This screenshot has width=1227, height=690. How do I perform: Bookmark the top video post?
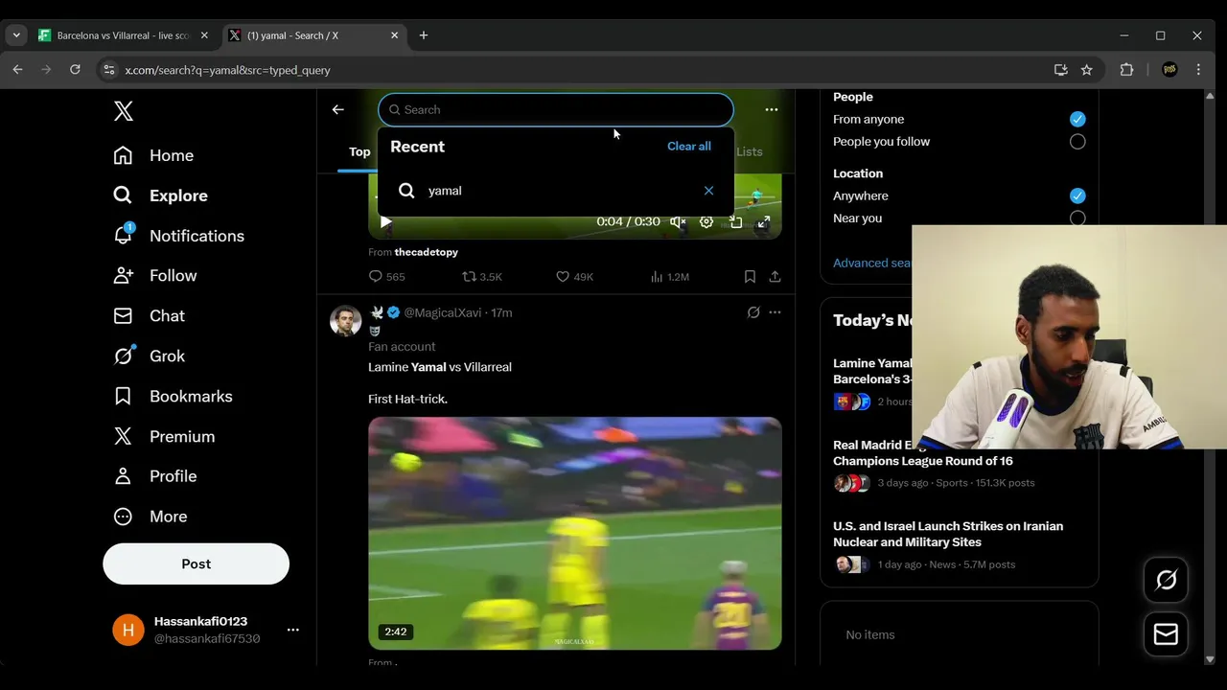pos(750,276)
